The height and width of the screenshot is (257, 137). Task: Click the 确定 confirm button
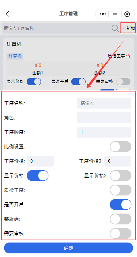coord(68,248)
